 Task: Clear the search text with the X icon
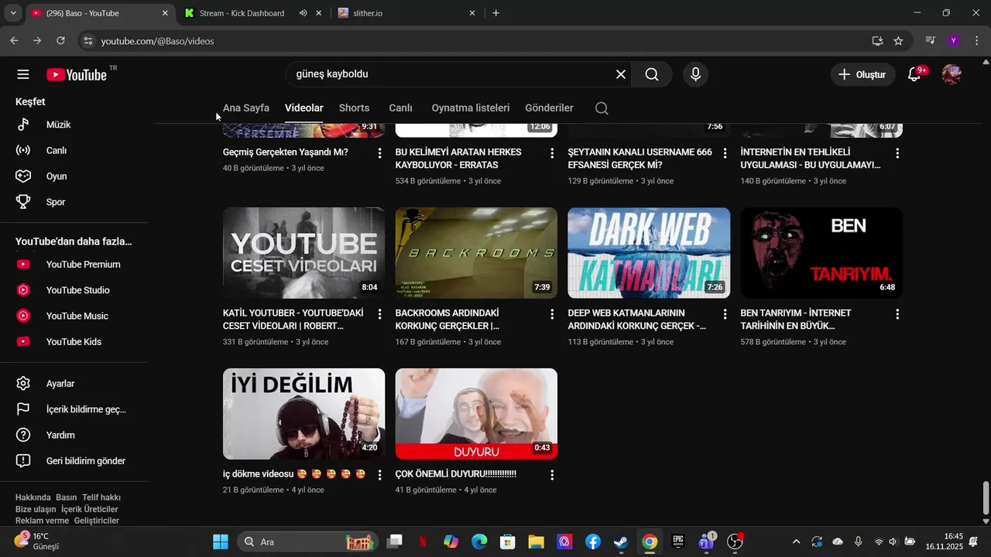pos(620,74)
